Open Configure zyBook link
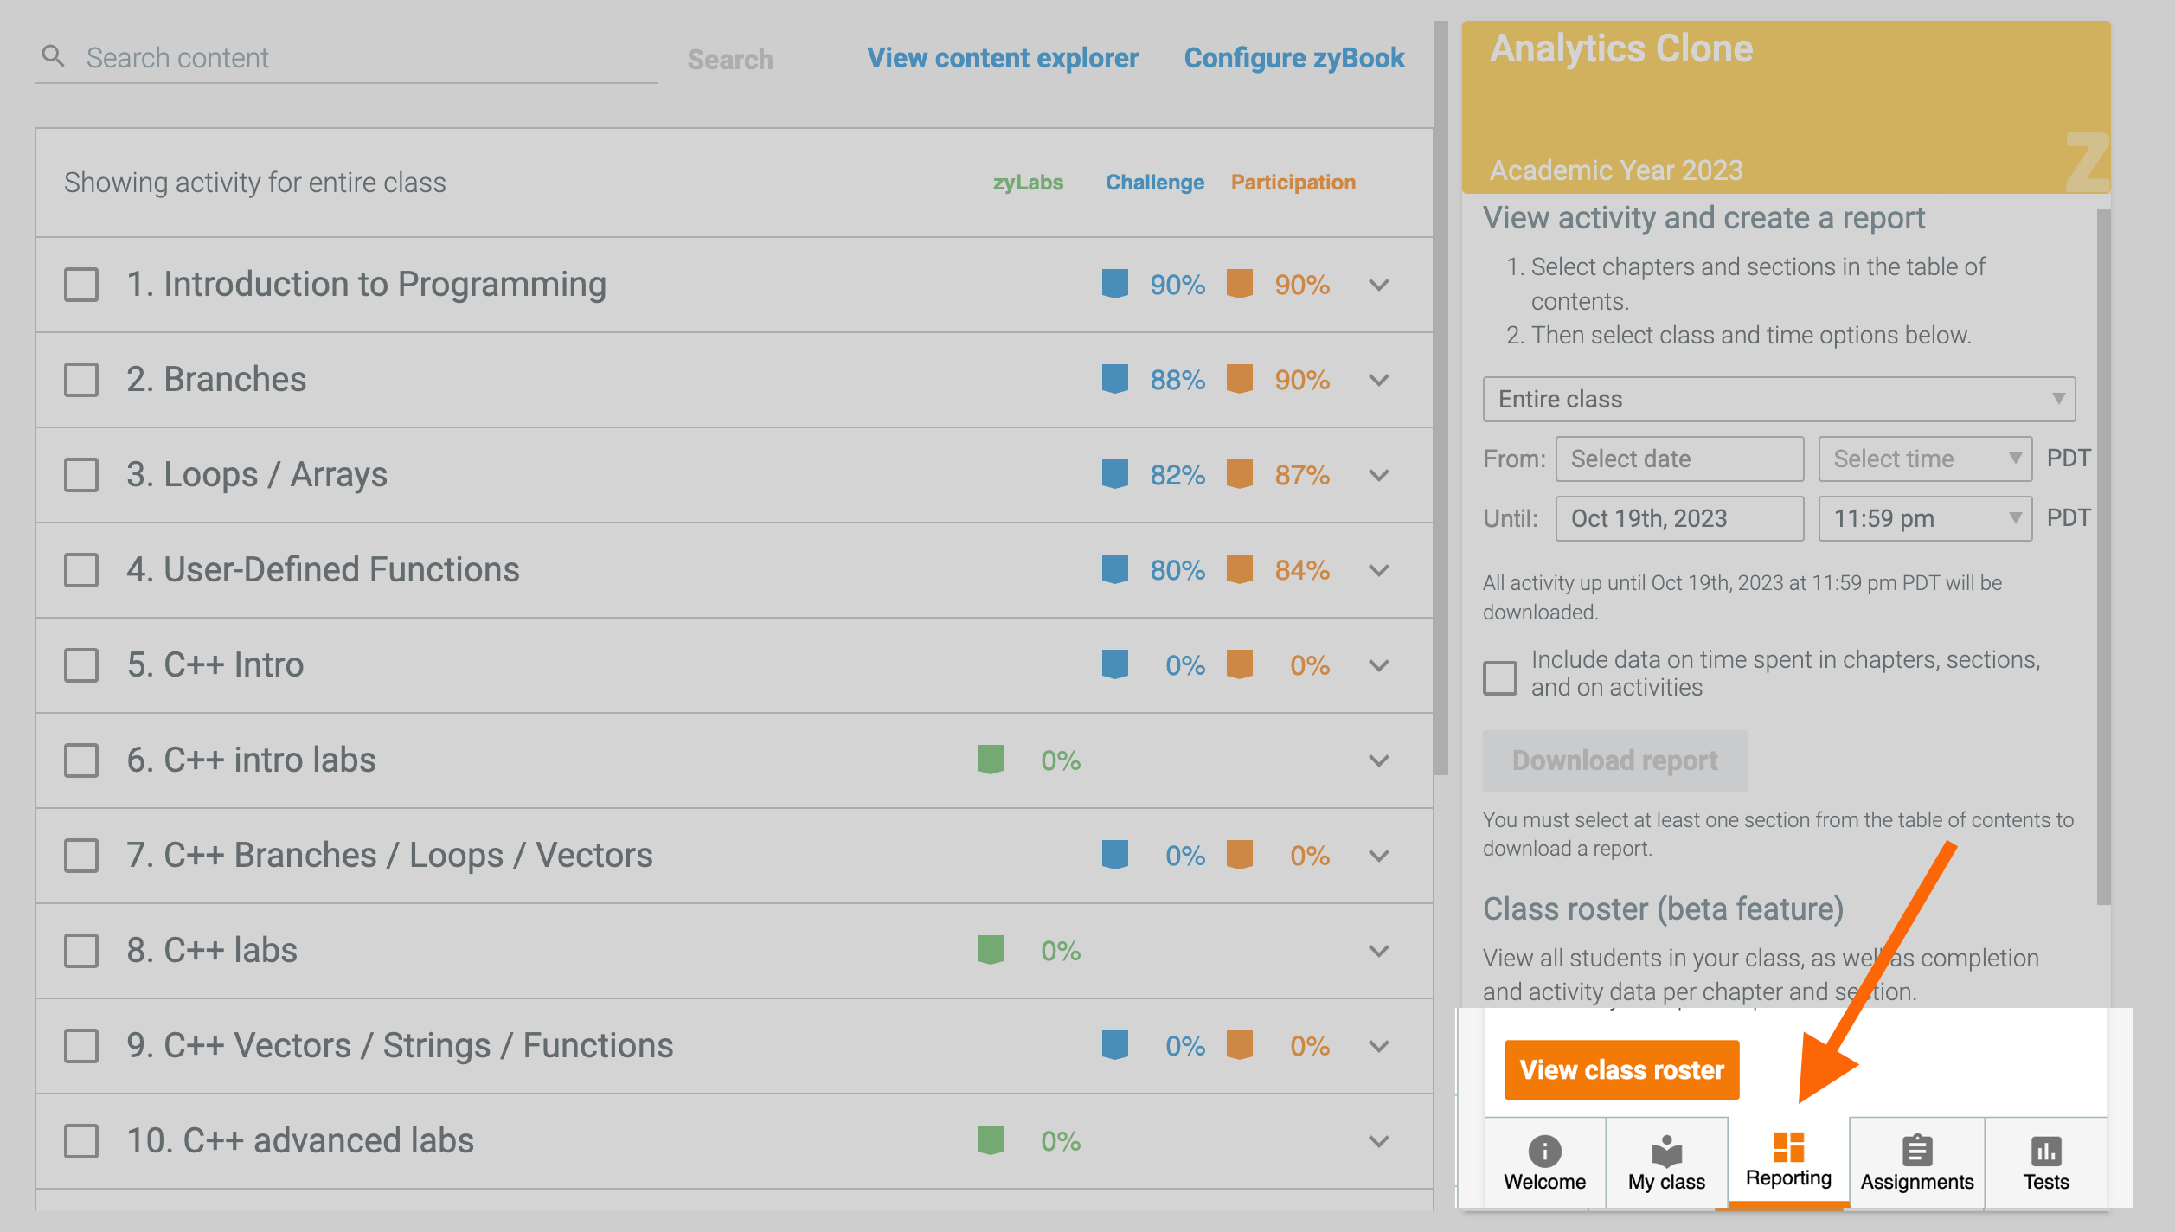The width and height of the screenshot is (2175, 1232). point(1294,58)
